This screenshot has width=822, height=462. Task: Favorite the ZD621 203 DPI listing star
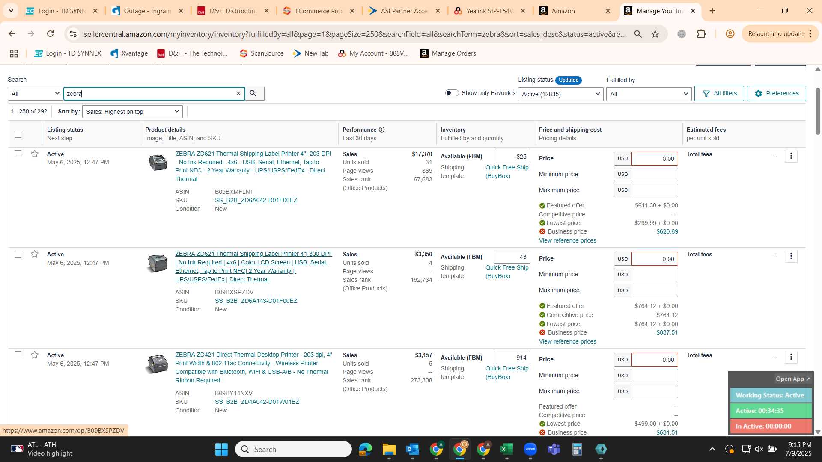coord(35,154)
